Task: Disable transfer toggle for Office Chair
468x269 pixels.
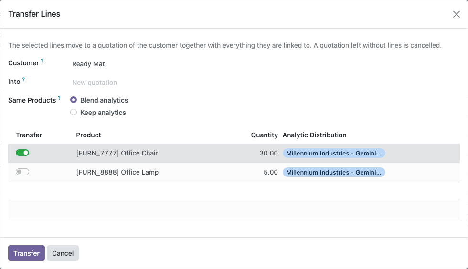Action: pos(22,153)
